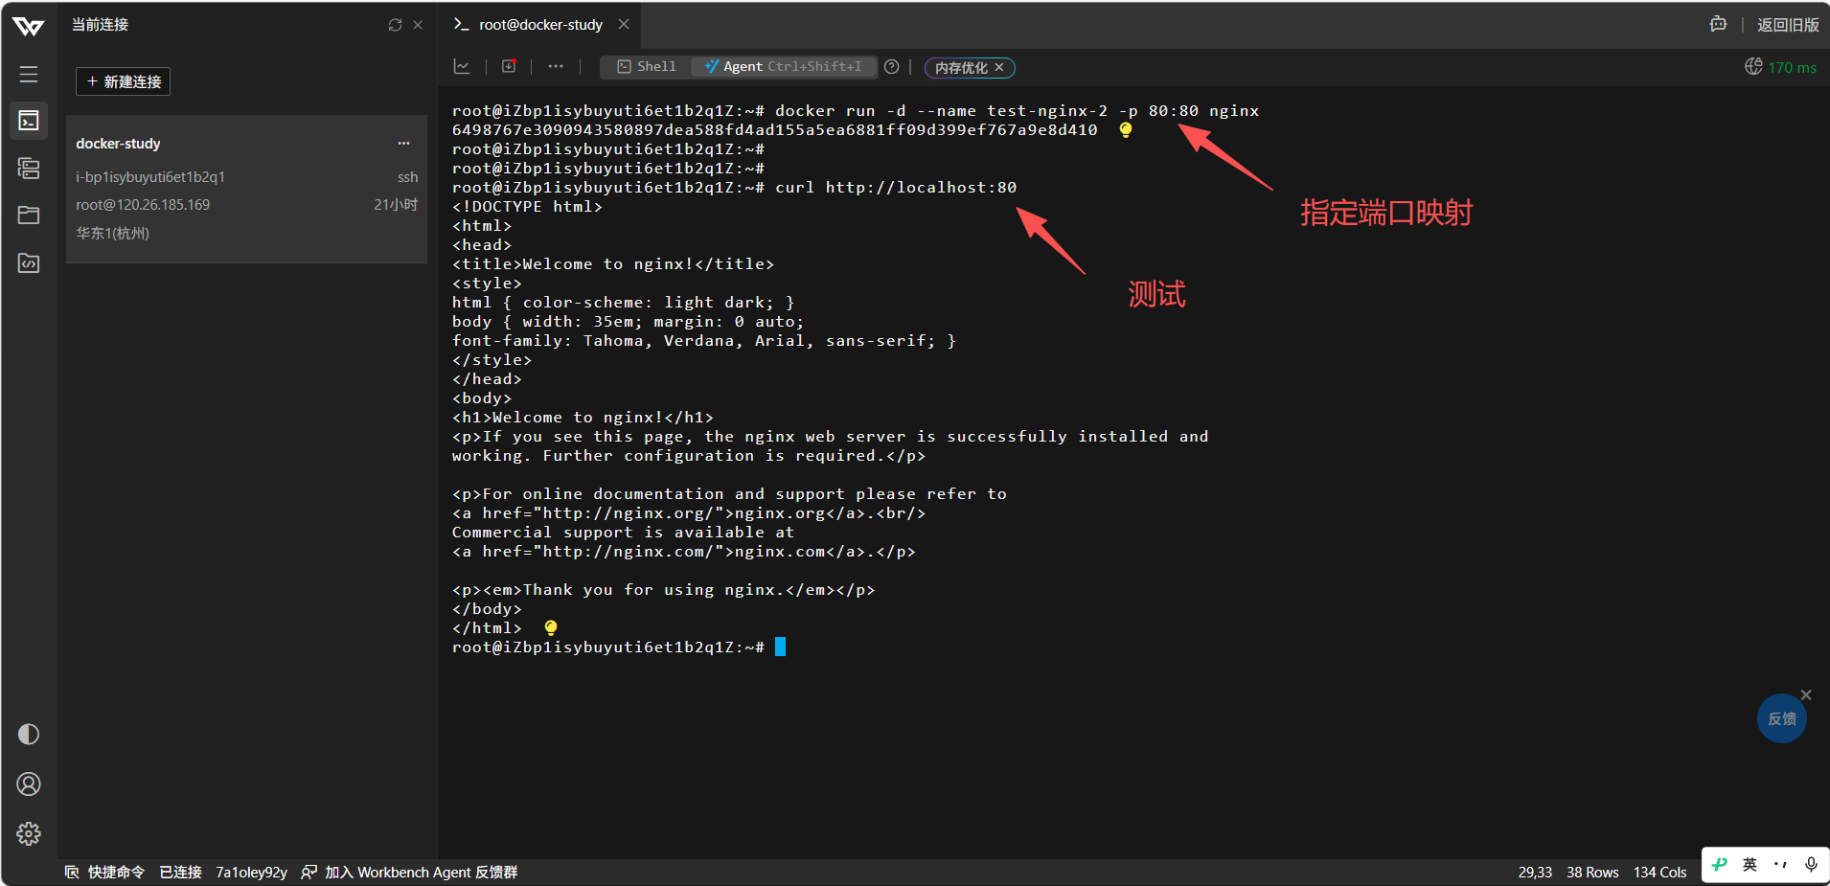Switch to the root@docker-study terminal tab
This screenshot has width=1830, height=886.
click(x=540, y=25)
